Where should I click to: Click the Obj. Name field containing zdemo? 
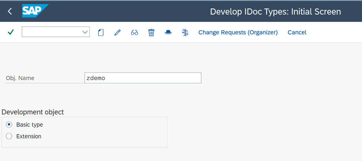[143, 78]
